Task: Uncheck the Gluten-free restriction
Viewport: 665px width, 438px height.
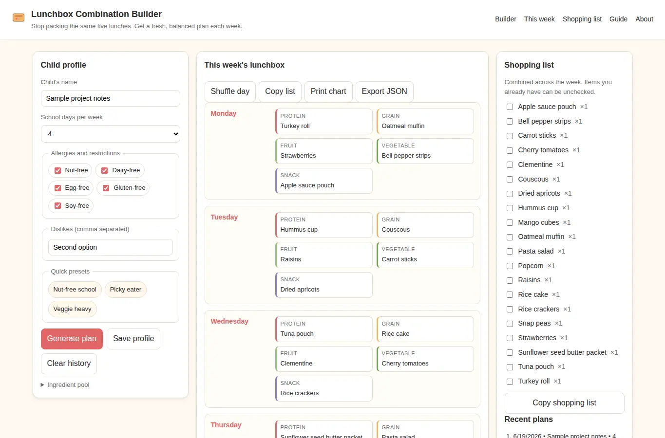Action: tap(106, 188)
